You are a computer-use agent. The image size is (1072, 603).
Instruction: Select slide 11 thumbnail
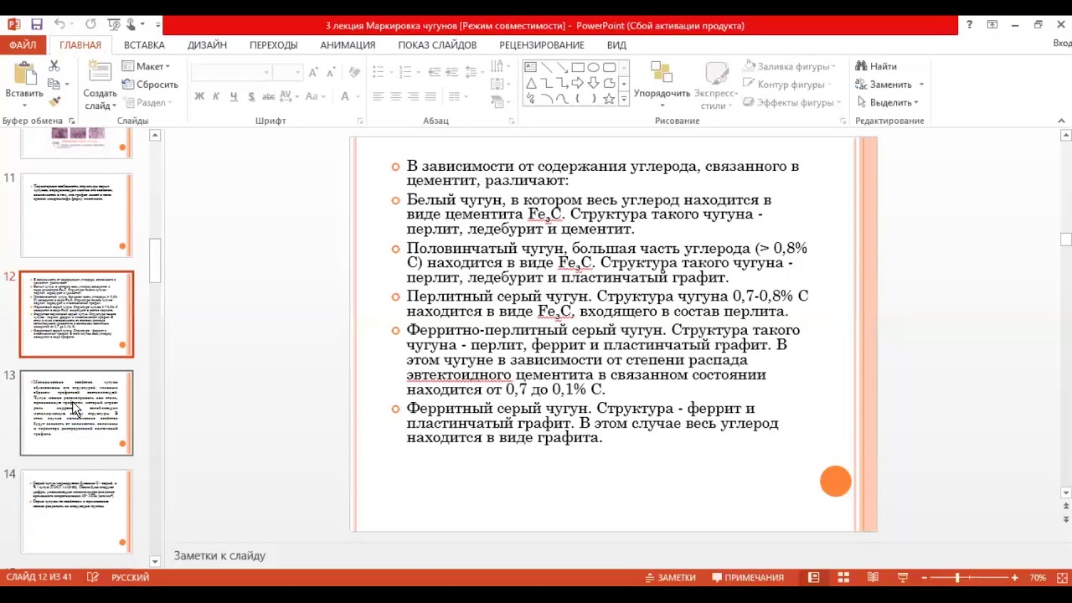(x=76, y=215)
